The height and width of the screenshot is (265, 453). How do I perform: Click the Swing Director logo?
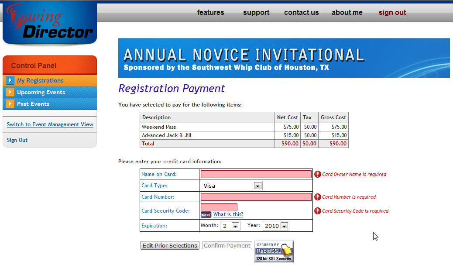tap(50, 23)
